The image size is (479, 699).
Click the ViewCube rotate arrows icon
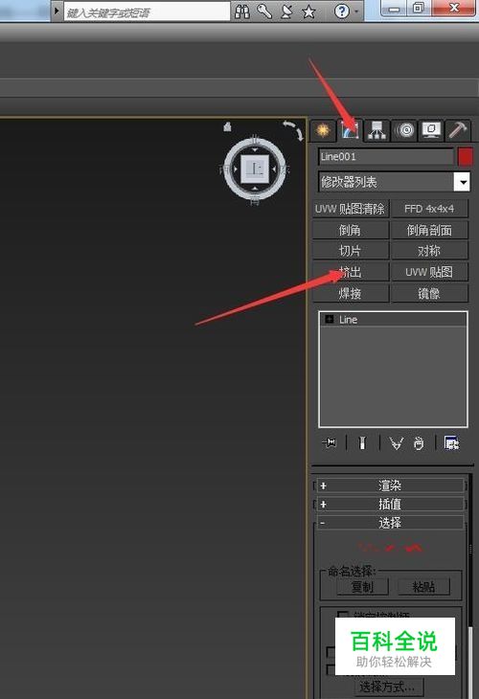[x=293, y=130]
